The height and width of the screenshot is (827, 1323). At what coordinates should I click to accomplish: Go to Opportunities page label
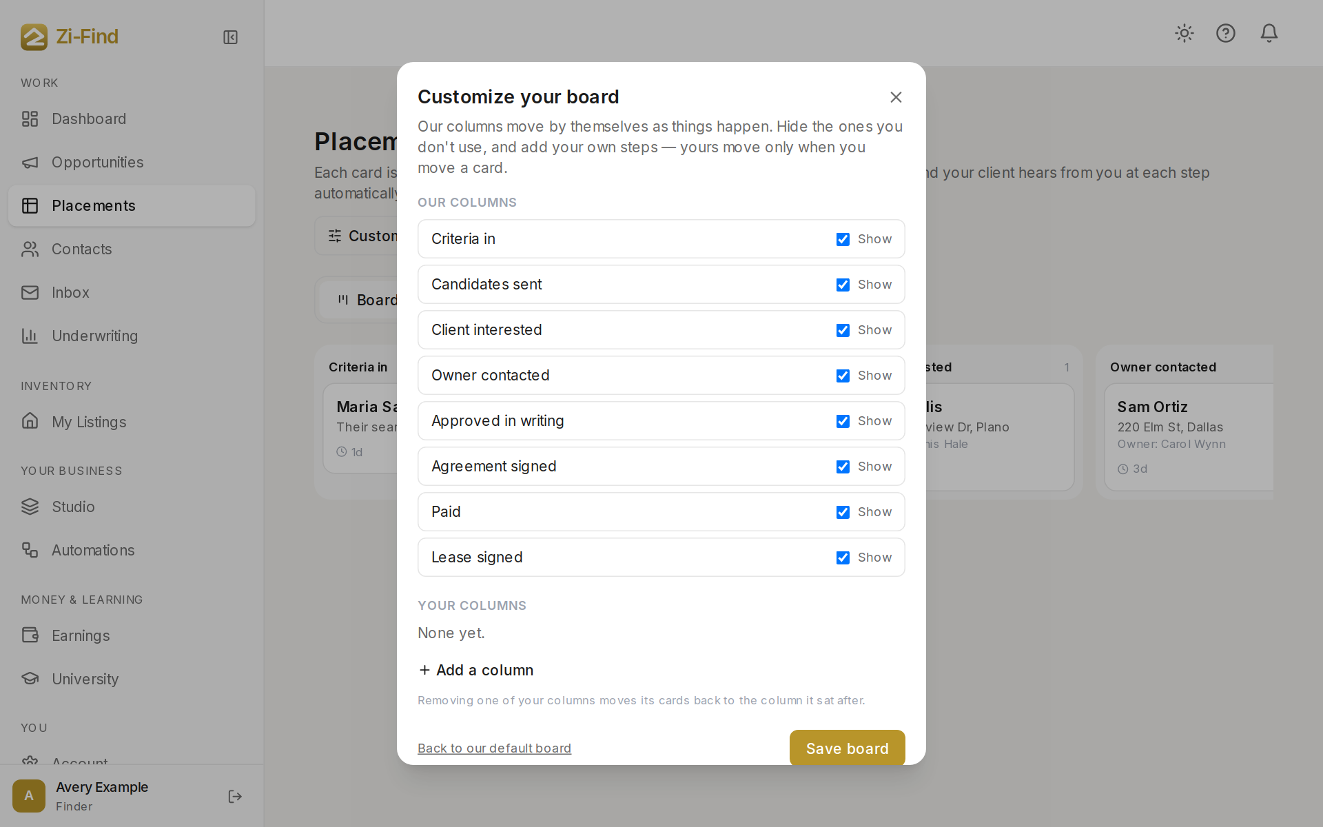[98, 163]
